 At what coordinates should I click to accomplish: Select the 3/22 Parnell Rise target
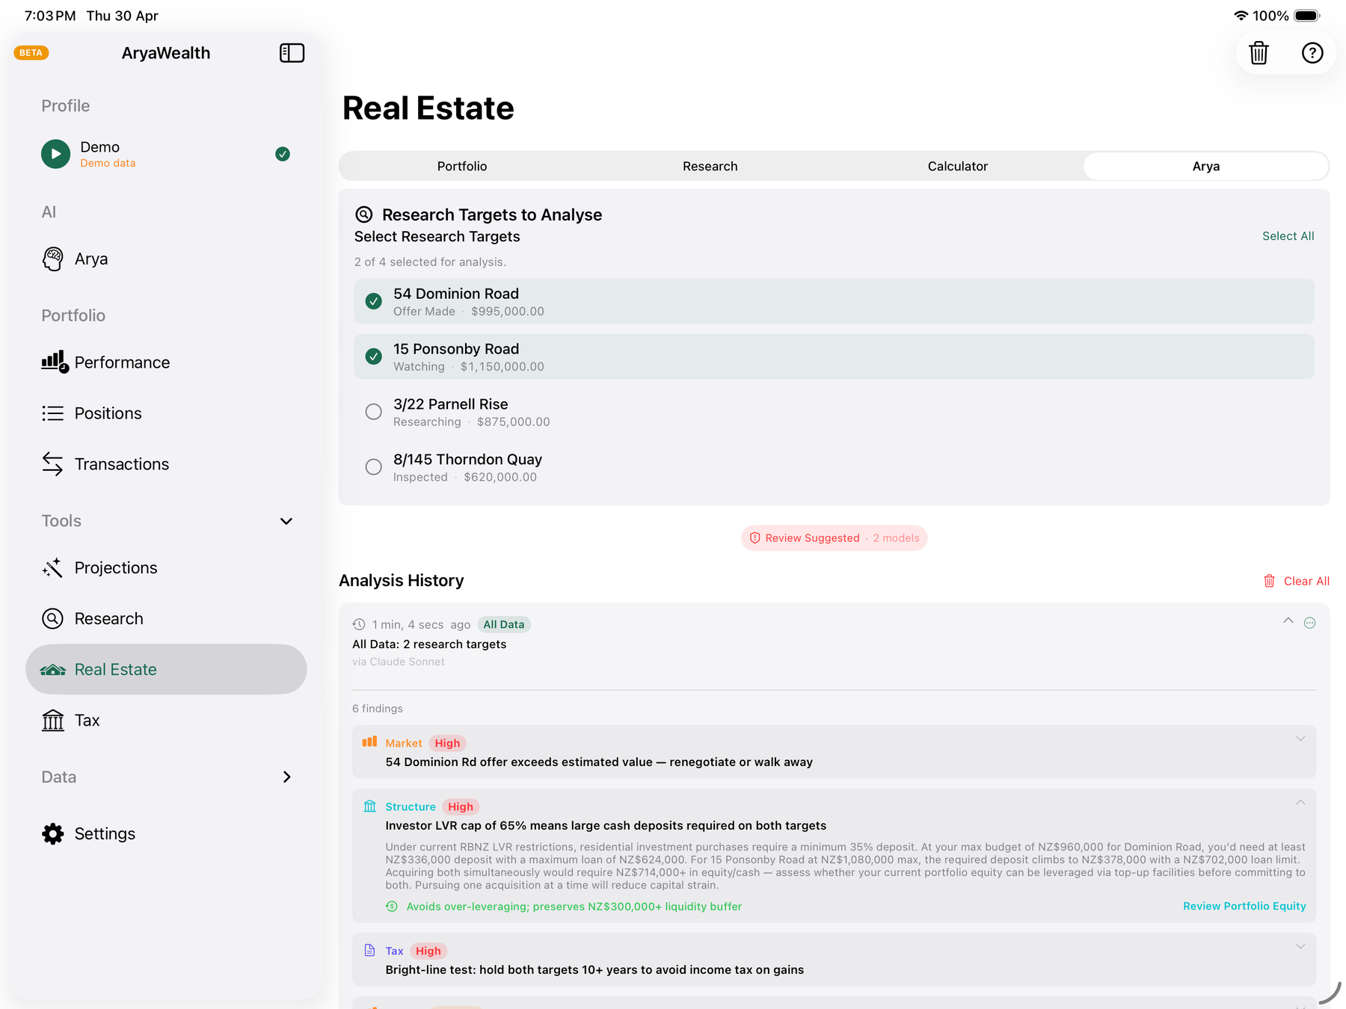(374, 412)
